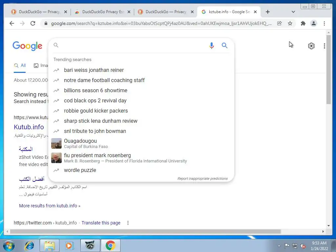
Task: Close the DuckDuckGo Privacy Essentials tab
Action: (x=129, y=12)
